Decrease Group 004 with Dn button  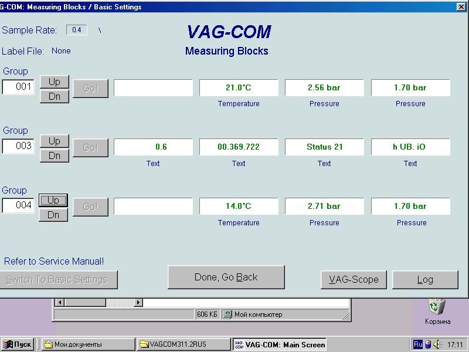[x=53, y=215]
